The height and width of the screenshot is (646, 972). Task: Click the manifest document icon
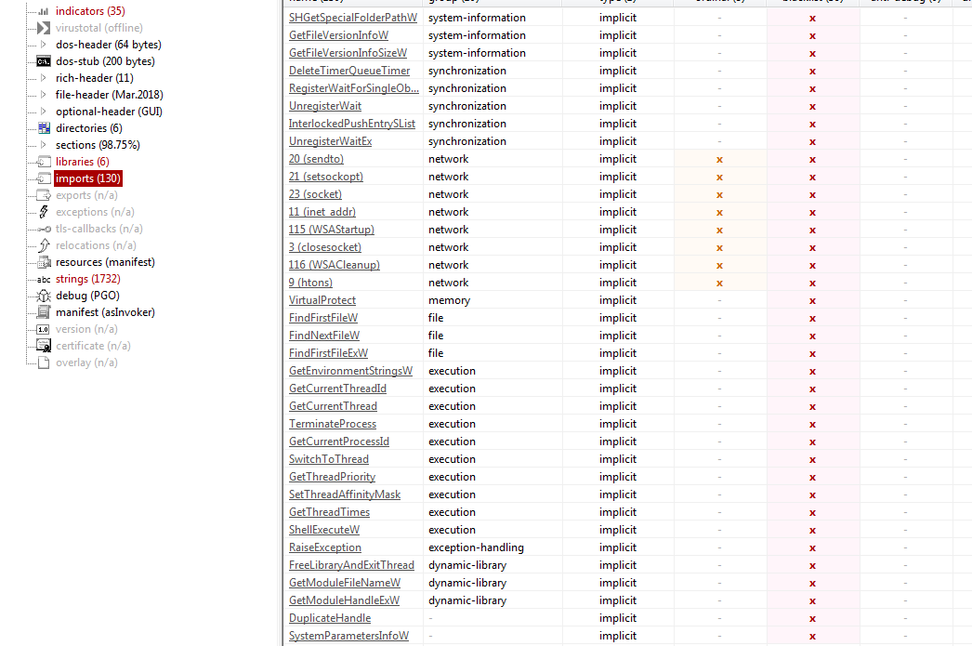click(44, 312)
